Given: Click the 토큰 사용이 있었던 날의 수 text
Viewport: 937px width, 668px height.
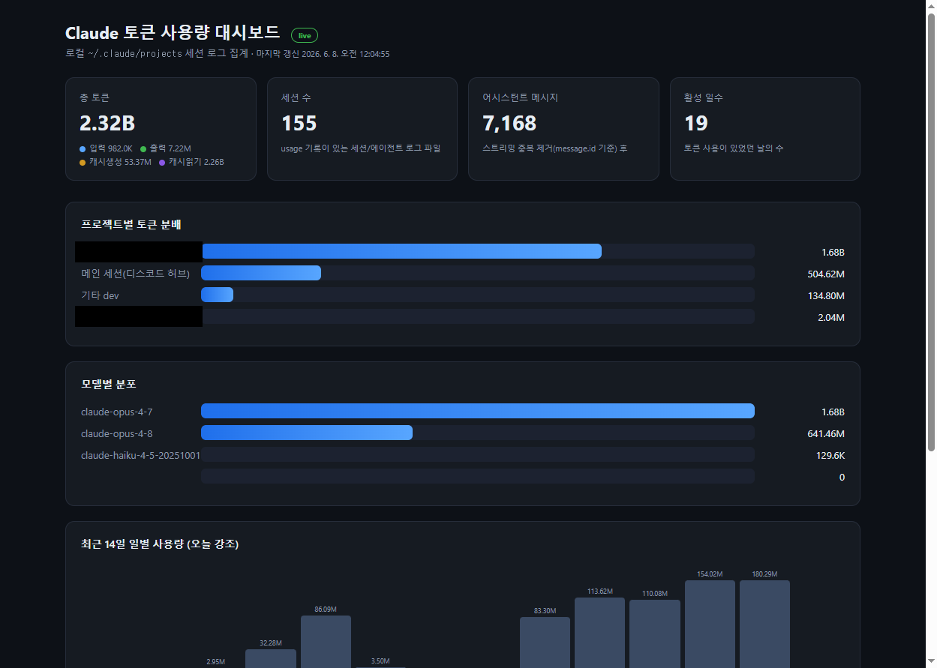Looking at the screenshot, I should (x=734, y=148).
